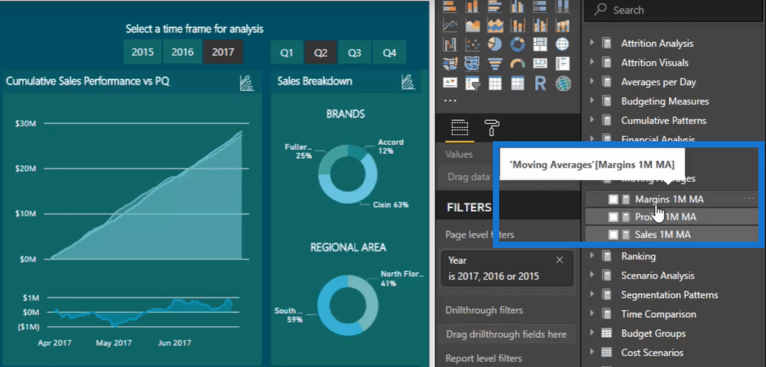Viewport: 766px width, 367px height.
Task: Check the Sales 1M MA measure
Action: click(613, 235)
